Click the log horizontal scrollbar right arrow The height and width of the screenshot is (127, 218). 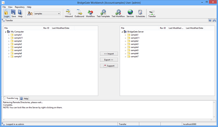pos(211,120)
